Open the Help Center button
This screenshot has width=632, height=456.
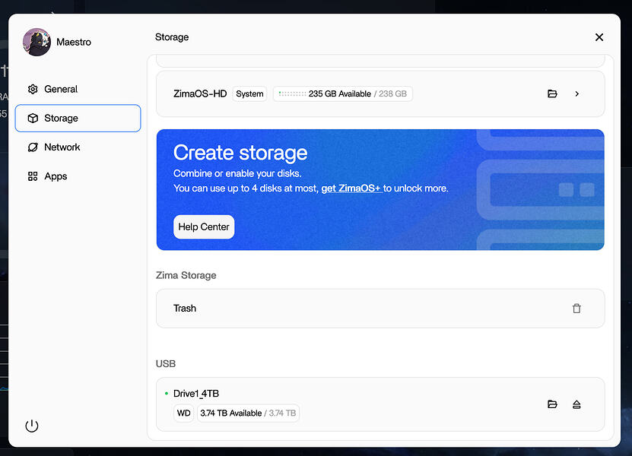point(204,226)
